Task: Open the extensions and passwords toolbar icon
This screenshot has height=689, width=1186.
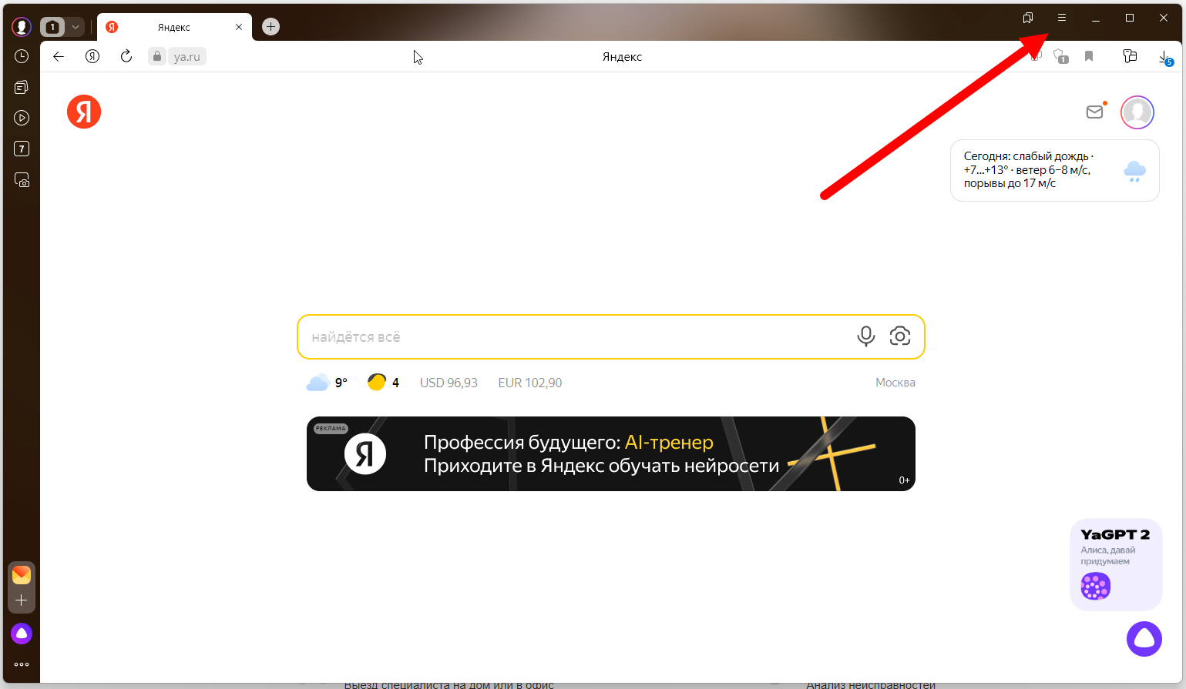Action: coord(1130,56)
